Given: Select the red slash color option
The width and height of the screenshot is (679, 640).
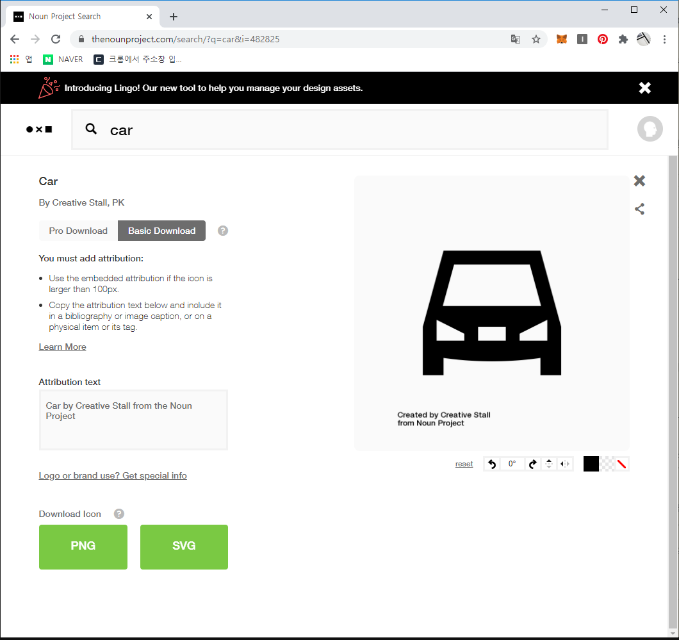Looking at the screenshot, I should point(621,464).
